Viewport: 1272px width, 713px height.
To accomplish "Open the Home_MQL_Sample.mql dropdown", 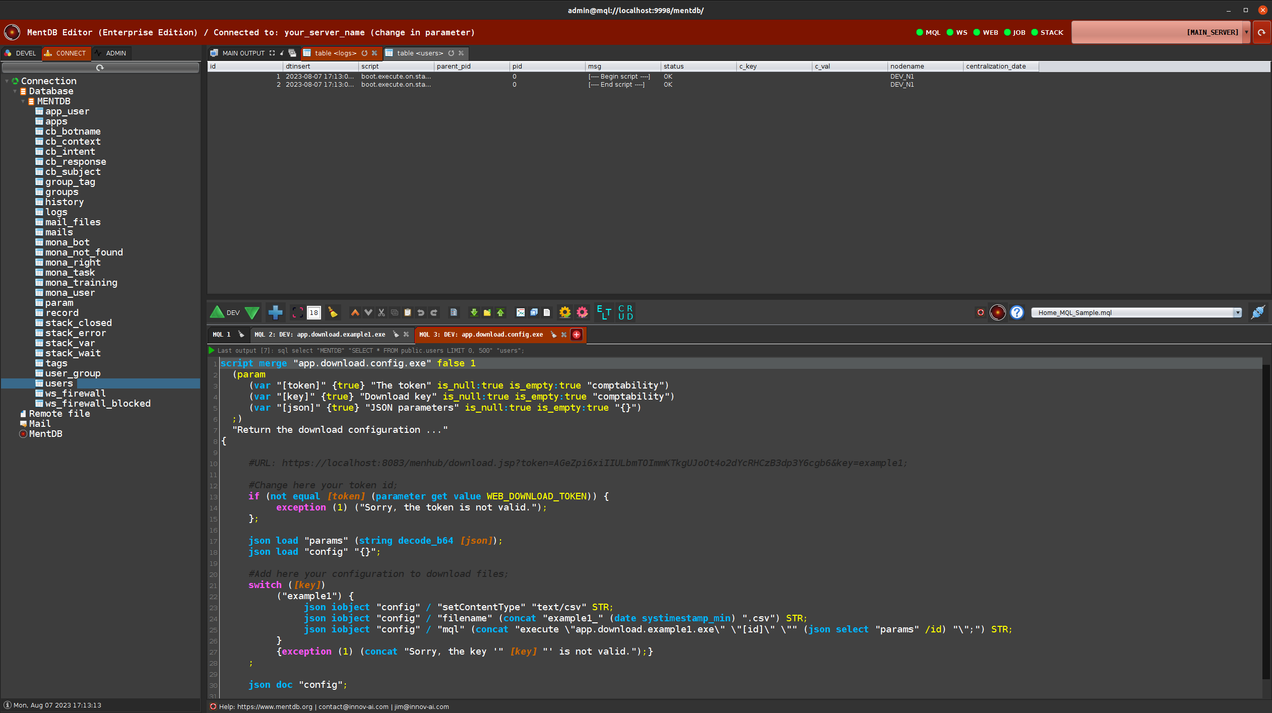I will click(1238, 312).
